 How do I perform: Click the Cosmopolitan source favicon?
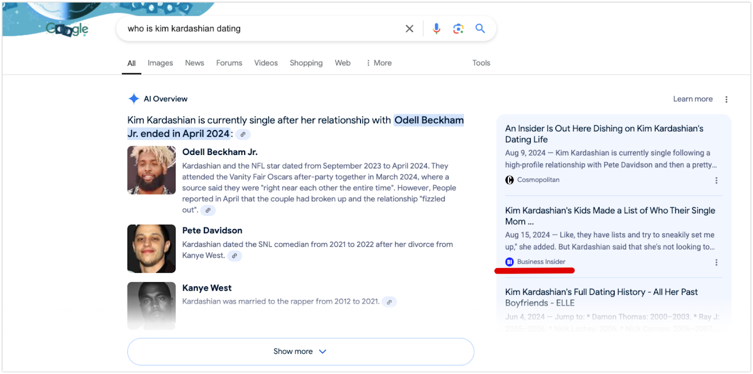(x=509, y=180)
